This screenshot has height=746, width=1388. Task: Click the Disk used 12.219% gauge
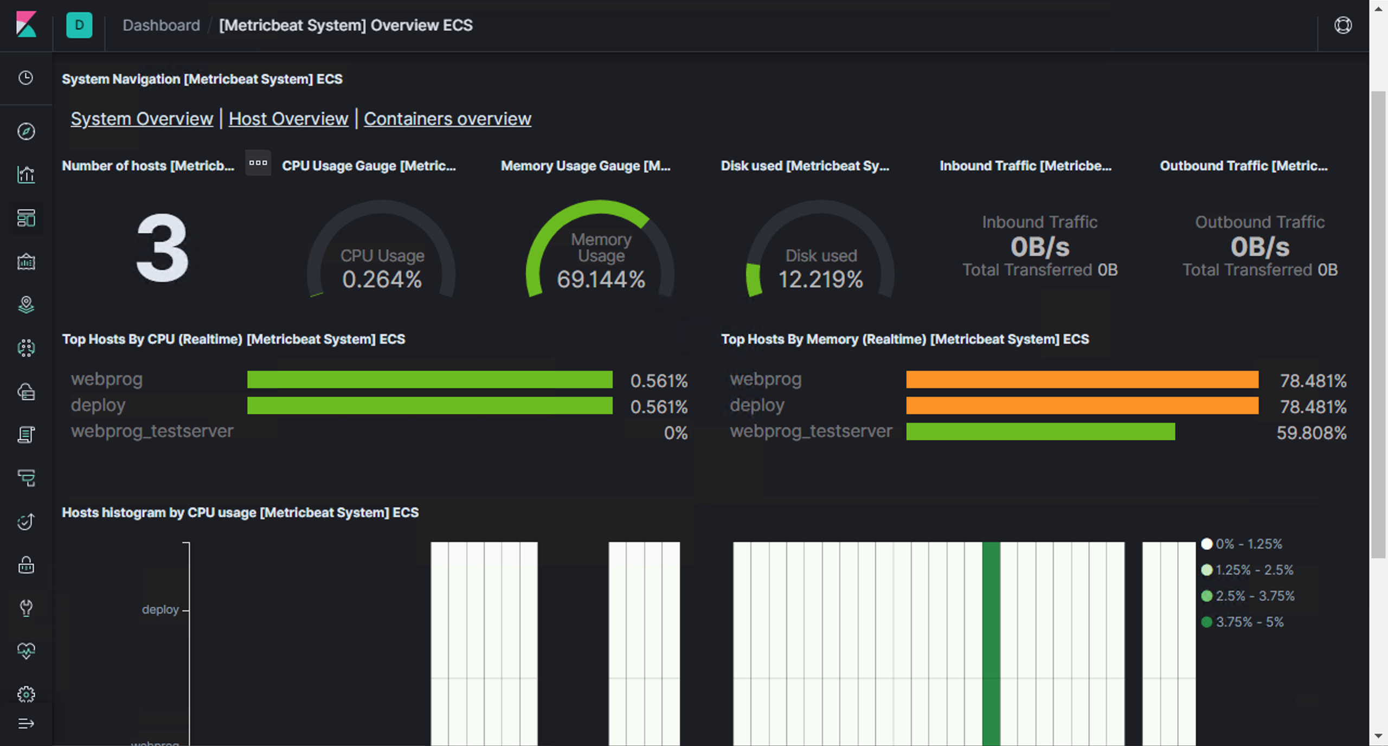click(820, 250)
